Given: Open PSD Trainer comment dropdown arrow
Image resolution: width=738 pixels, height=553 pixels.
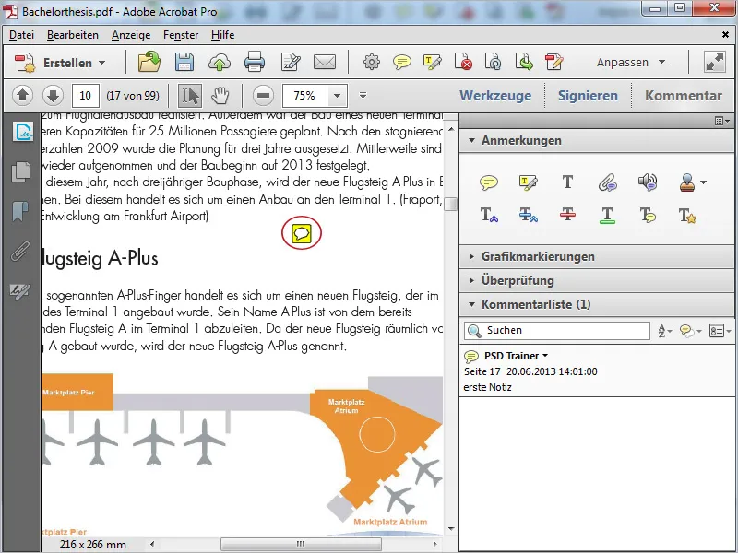Looking at the screenshot, I should (x=545, y=356).
